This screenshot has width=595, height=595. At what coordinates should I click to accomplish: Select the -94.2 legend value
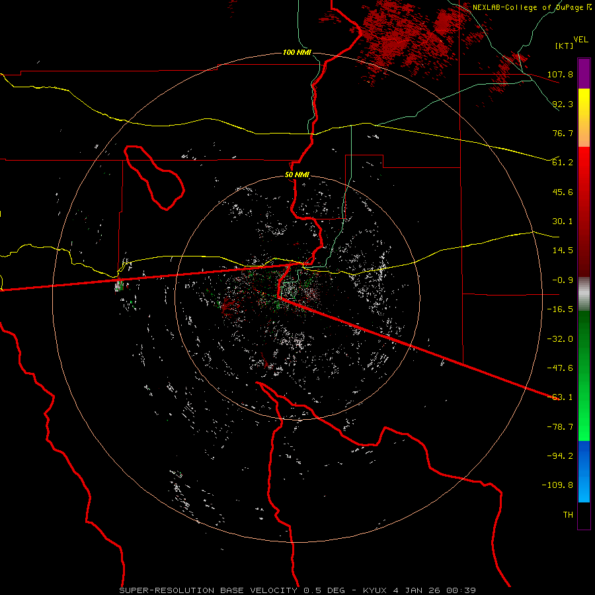click(560, 456)
